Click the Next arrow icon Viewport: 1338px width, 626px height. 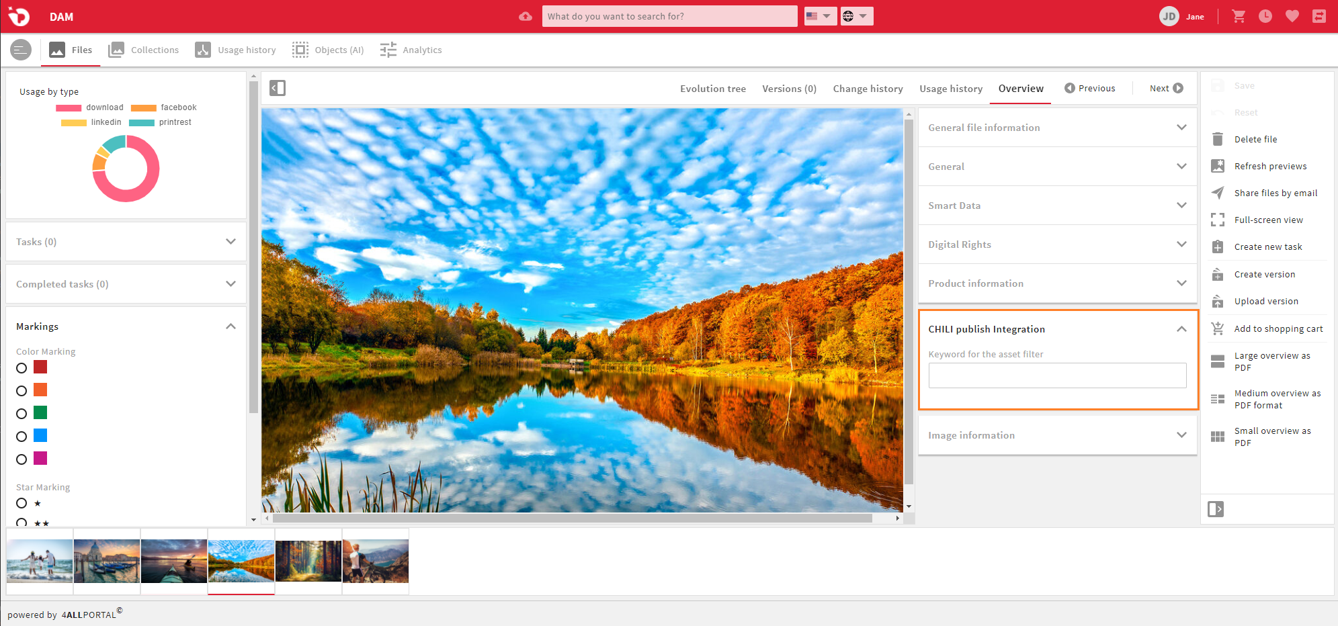tap(1178, 88)
